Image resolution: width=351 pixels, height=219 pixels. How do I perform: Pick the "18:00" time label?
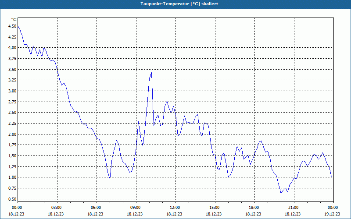pos(254,208)
